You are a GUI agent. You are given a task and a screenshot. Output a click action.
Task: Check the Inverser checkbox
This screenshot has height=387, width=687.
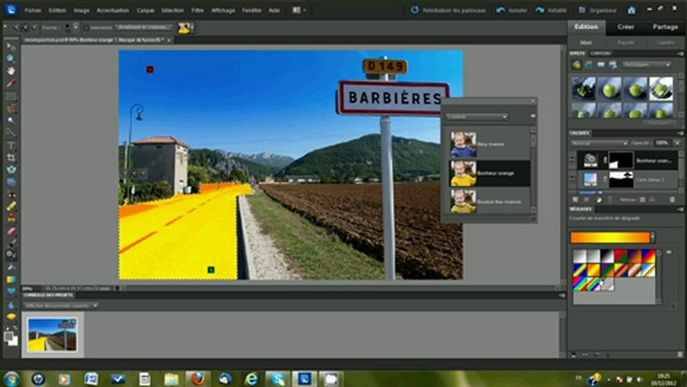[86, 27]
